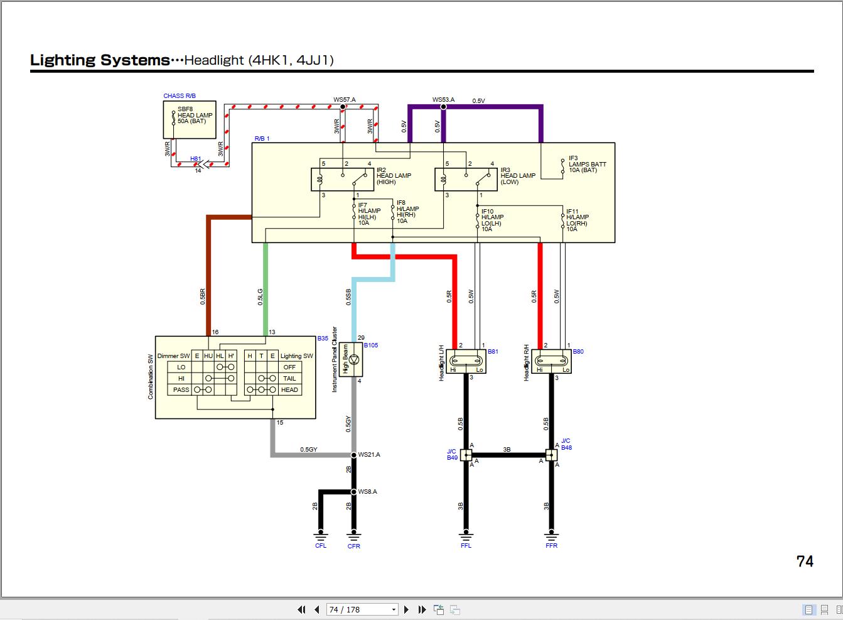The height and width of the screenshot is (620, 843).
Task: Switch to continuous scrolling view icon
Action: click(824, 609)
